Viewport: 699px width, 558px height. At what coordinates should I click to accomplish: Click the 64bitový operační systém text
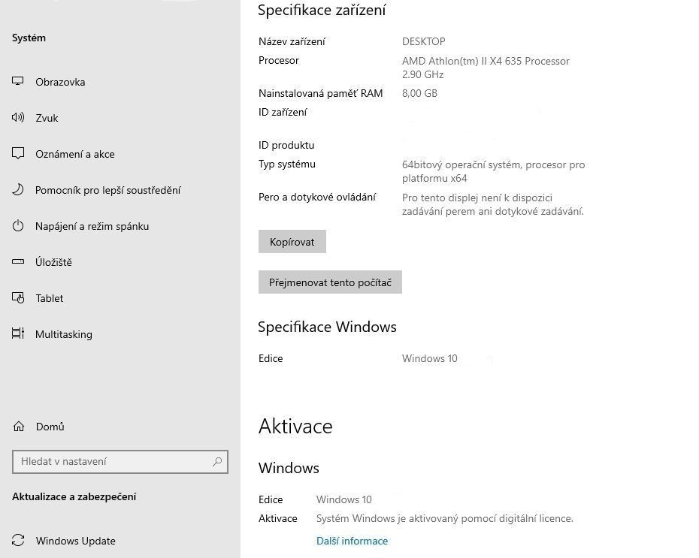493,171
